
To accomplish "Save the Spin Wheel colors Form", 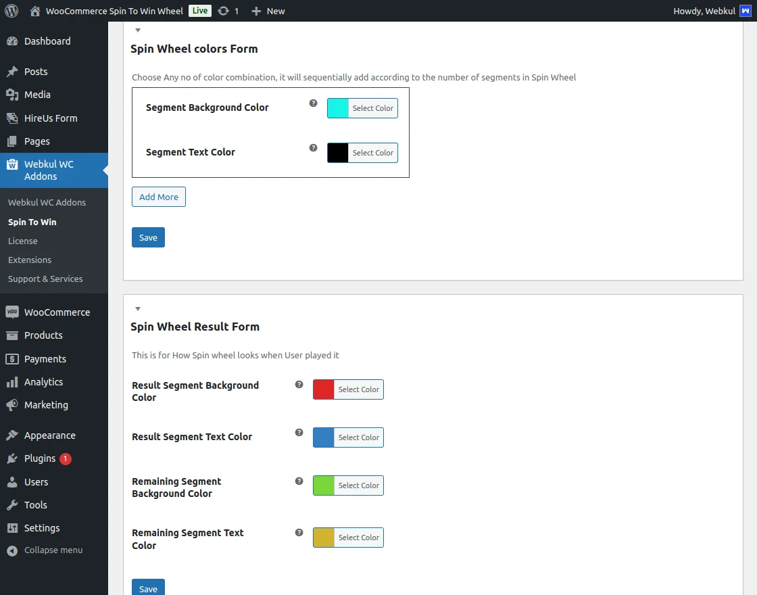I will pos(148,237).
